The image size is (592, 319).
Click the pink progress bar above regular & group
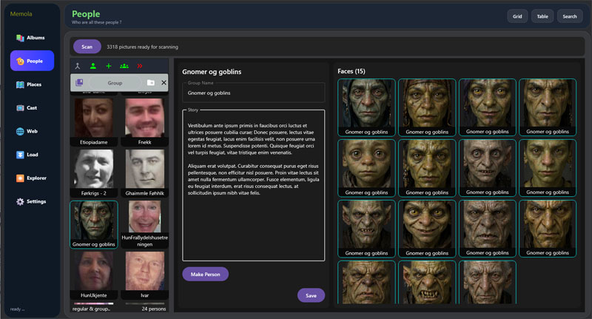pos(94,303)
